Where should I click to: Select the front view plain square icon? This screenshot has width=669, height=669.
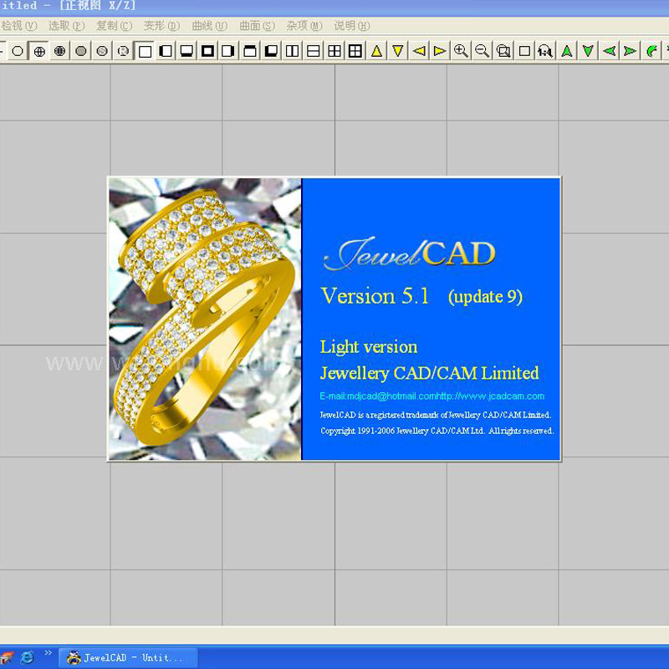(145, 51)
